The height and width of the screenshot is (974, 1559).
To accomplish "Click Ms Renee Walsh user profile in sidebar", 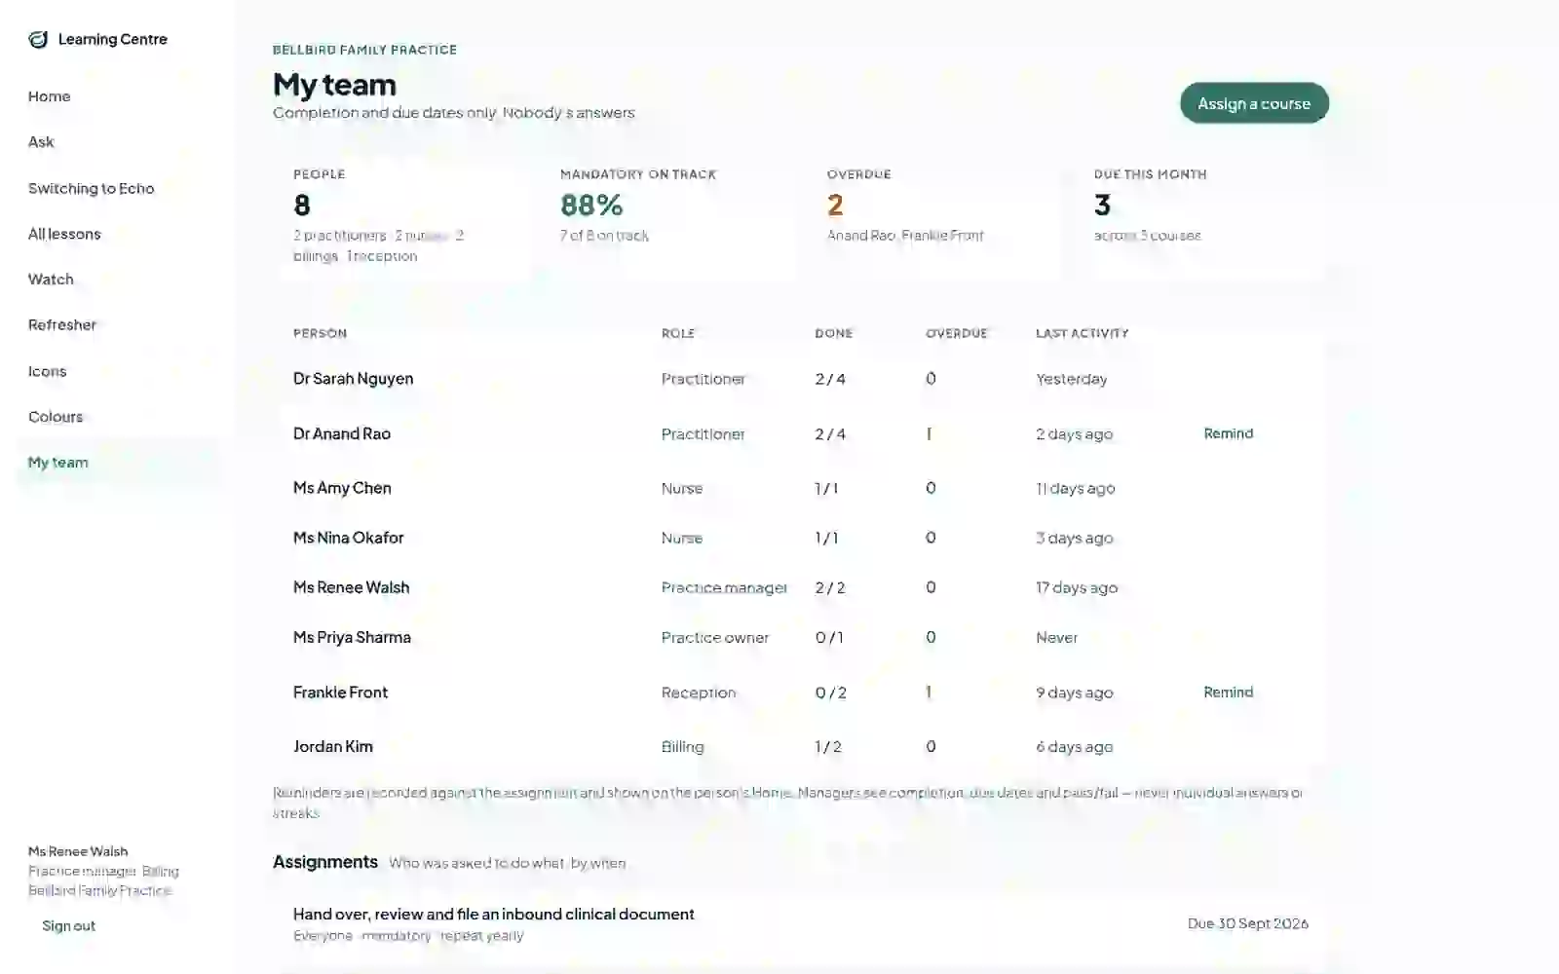I will click(x=78, y=851).
